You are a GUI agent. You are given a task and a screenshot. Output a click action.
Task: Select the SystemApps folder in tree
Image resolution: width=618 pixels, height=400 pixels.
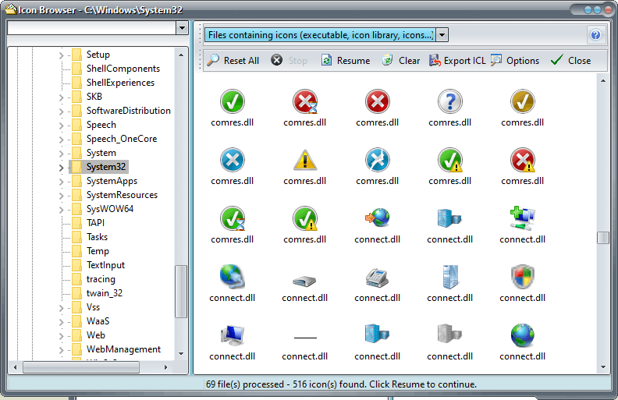click(x=111, y=181)
